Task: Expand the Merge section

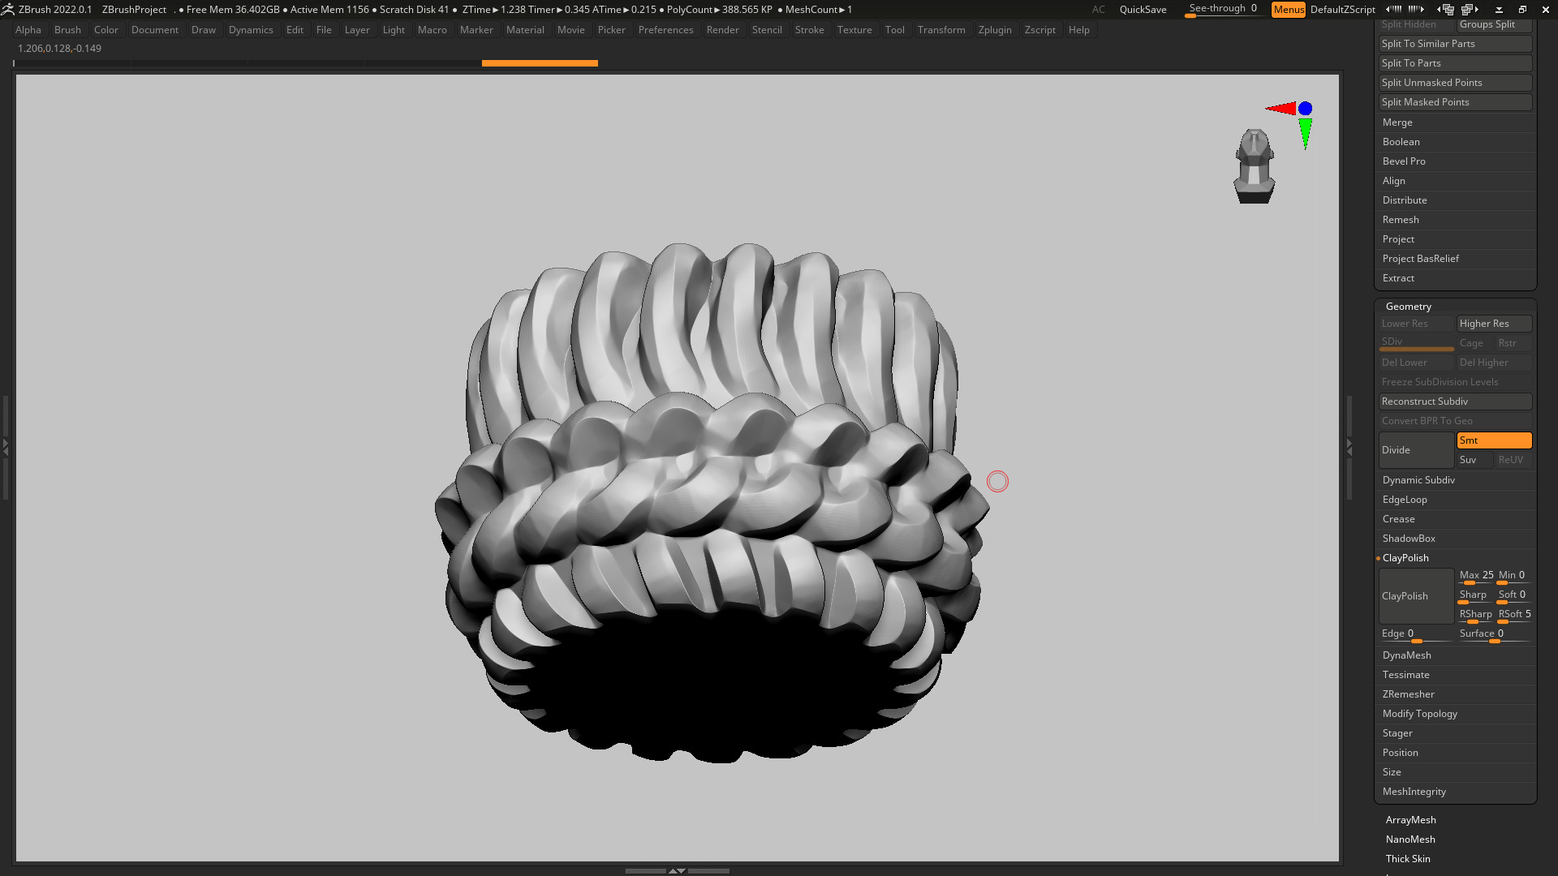Action: 1397,122
